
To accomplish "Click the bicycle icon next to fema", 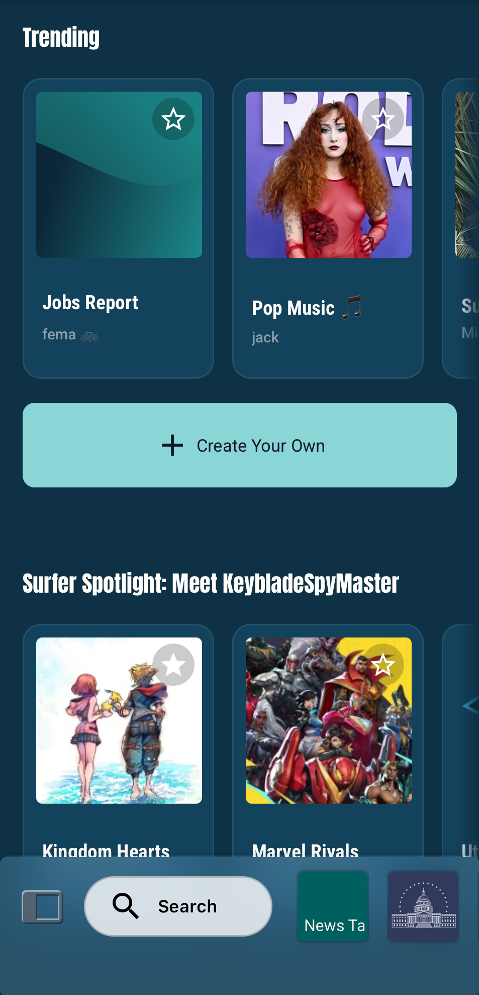I will click(90, 335).
